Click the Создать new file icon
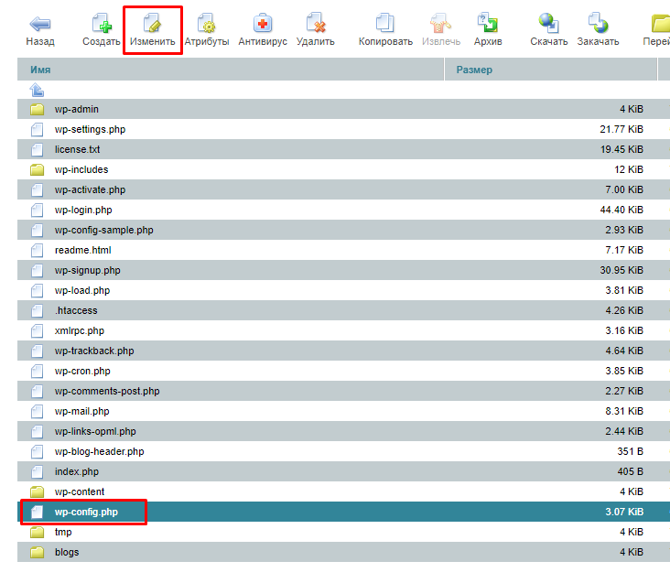This screenshot has width=670, height=583. coord(102,23)
